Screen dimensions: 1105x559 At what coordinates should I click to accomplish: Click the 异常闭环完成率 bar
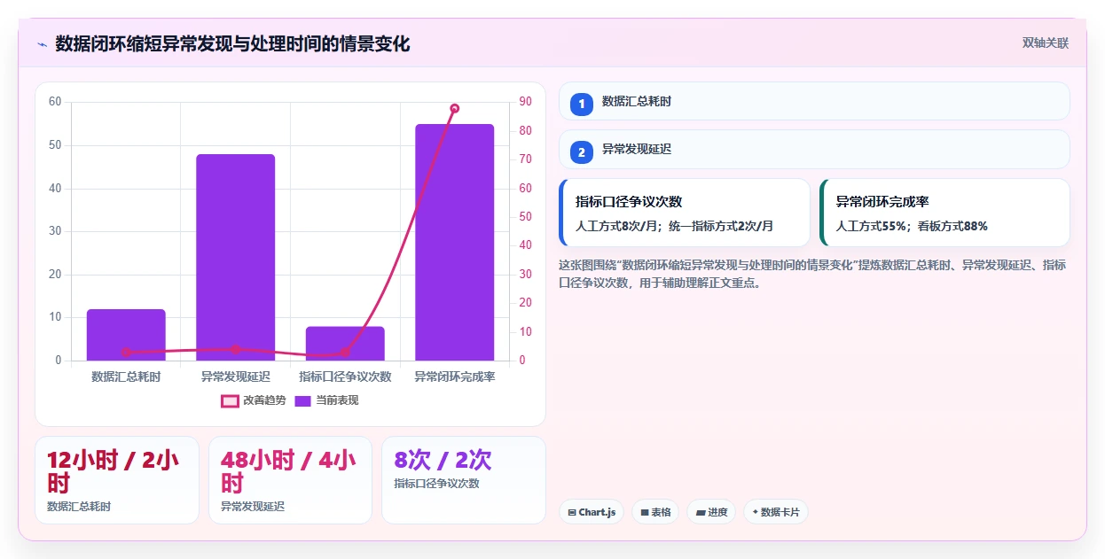(455, 242)
